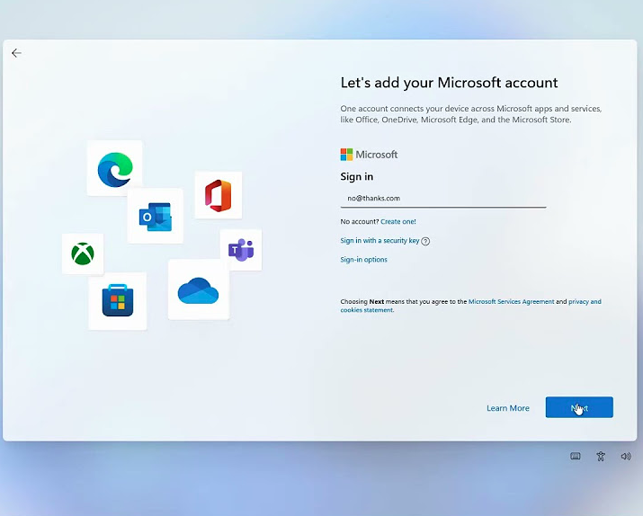
Task: Click the Microsoft four-color logo
Action: click(346, 155)
